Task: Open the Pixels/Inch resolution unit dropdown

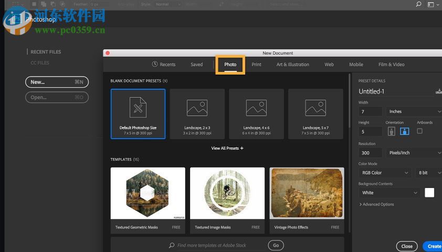Action: click(414, 153)
